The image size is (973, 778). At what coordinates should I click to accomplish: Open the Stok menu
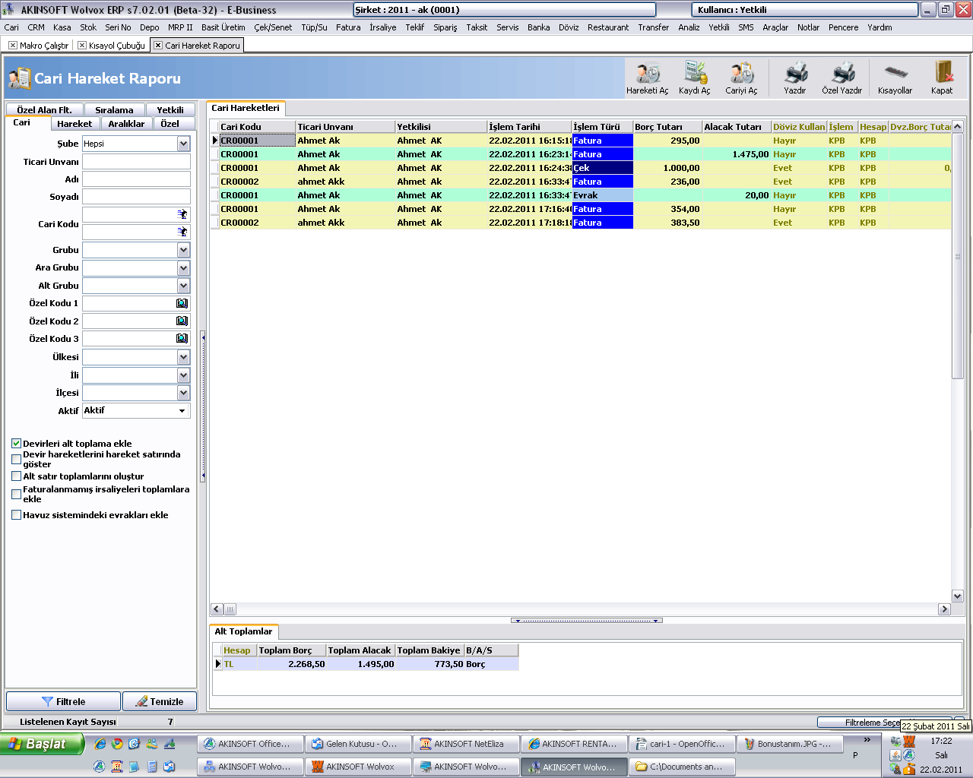(x=88, y=27)
